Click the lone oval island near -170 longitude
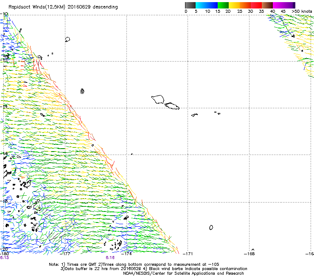The width and height of the screenshot is (314, 276). [211, 228]
